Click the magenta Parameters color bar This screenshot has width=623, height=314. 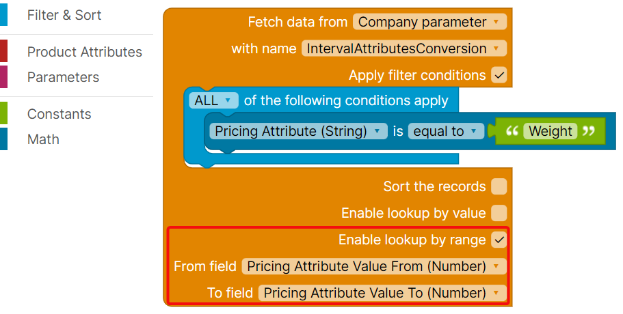(4, 77)
